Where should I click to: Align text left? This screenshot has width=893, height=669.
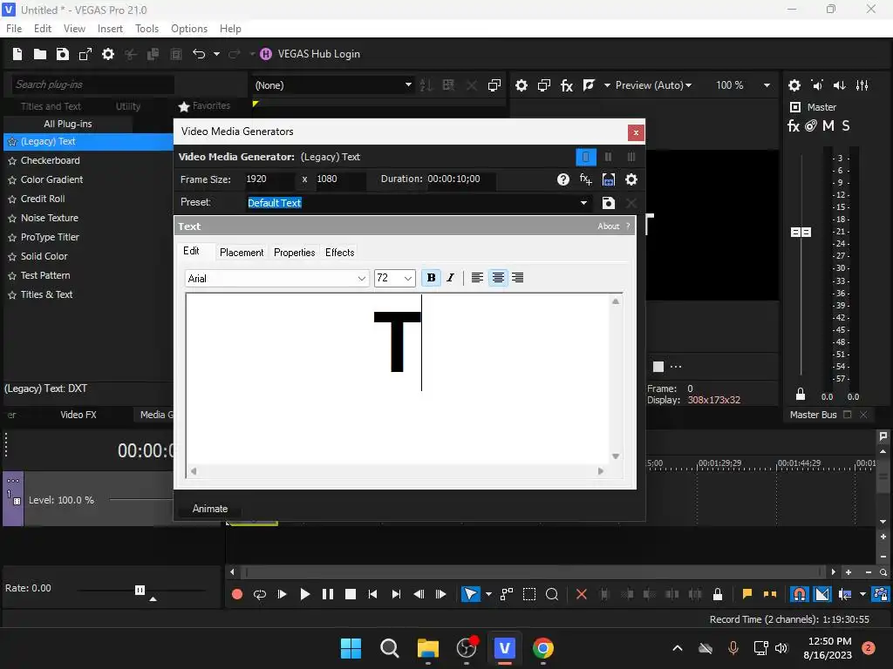pyautogui.click(x=477, y=278)
